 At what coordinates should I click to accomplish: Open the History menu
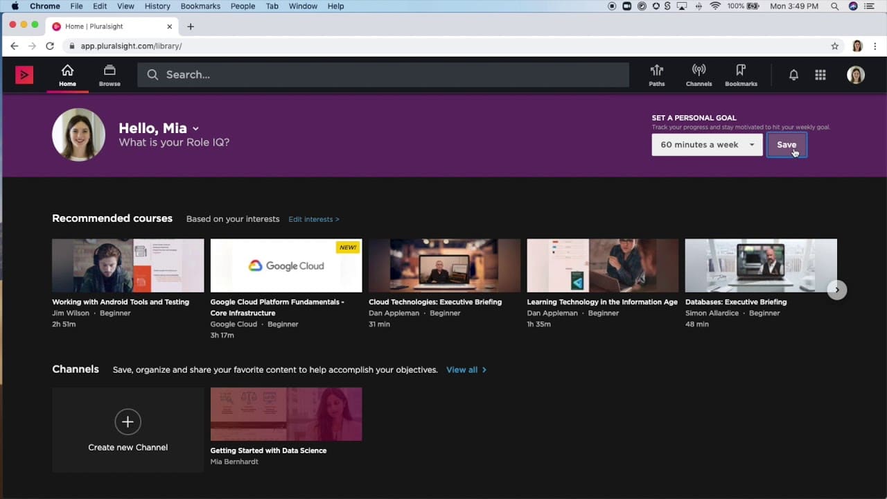tap(157, 6)
